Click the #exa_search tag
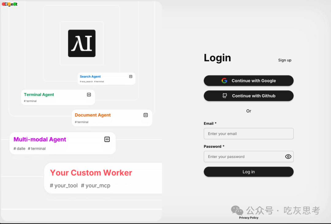331x224 pixels. coord(86,81)
